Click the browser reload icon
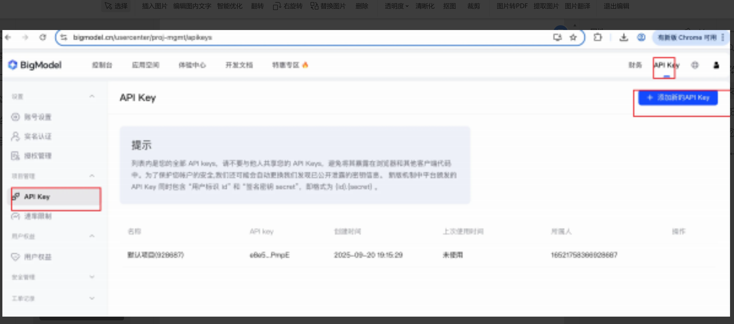734x324 pixels. pos(43,37)
